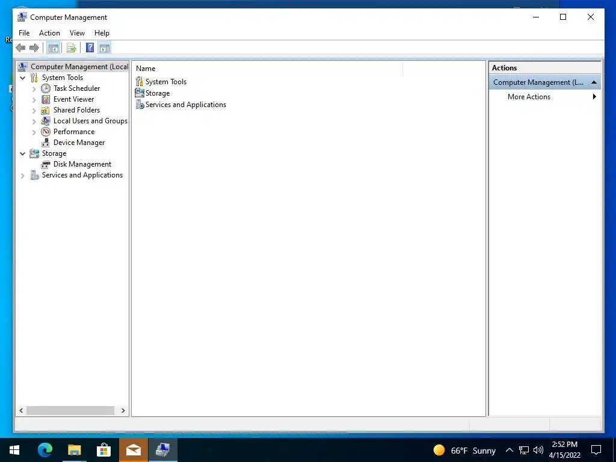Open the View menu
The image size is (616, 462).
point(77,33)
